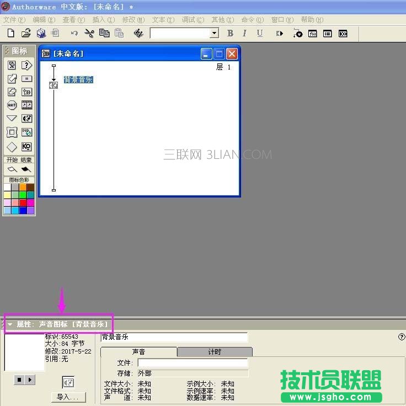Select the Map icon in palette
Viewport: 406px width, 406px height.
coord(26,92)
